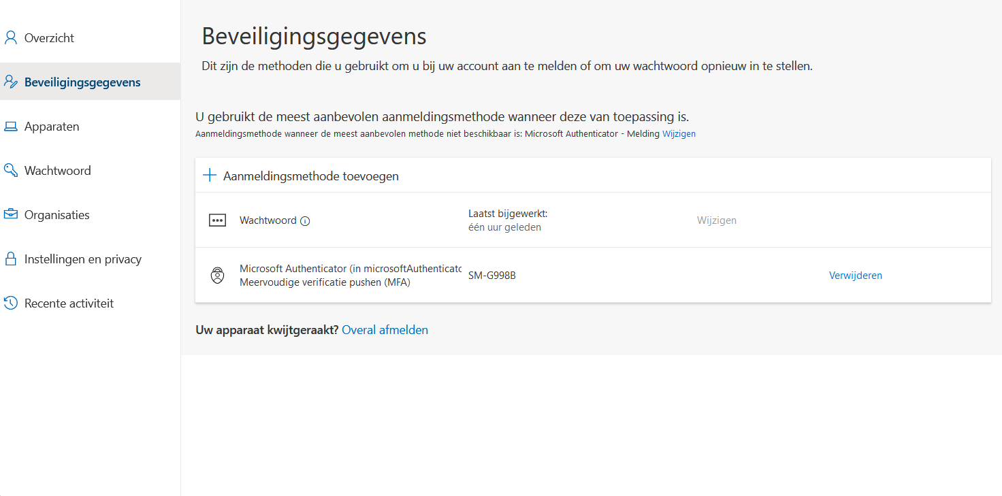Click the password dots icon next to Wachtwoord
Viewport: 1002px width, 496px height.
click(217, 220)
